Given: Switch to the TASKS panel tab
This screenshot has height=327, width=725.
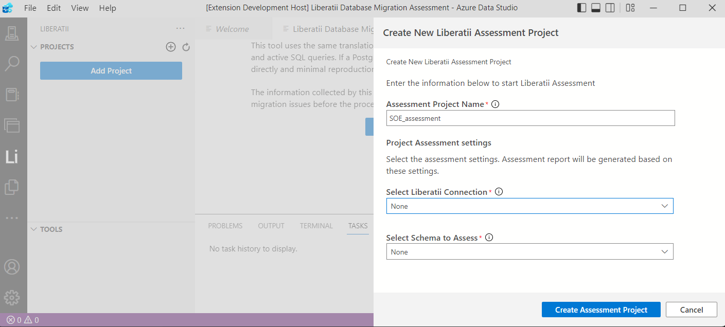Looking at the screenshot, I should coord(358,226).
